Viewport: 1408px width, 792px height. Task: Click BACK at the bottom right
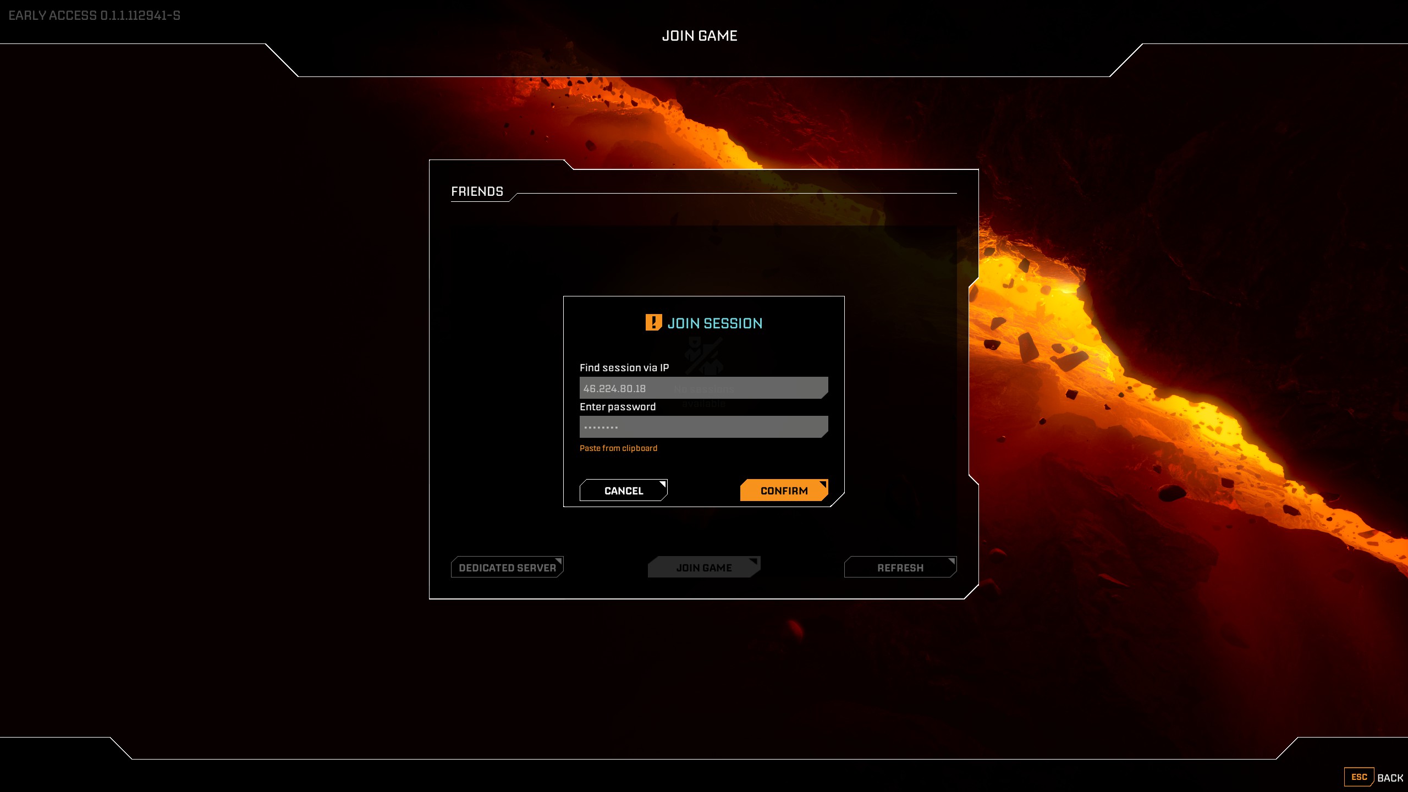(x=1390, y=777)
